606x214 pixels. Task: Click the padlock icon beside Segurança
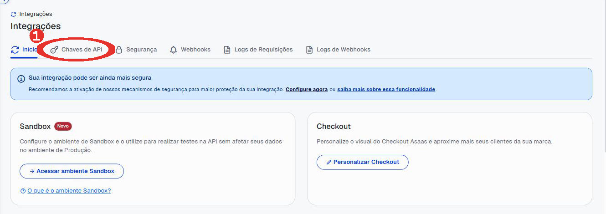tap(118, 50)
